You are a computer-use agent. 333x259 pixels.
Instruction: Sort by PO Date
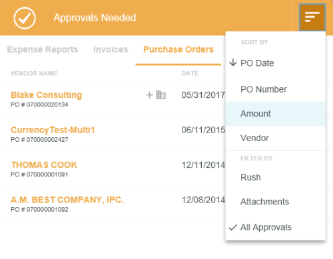[x=276, y=63]
